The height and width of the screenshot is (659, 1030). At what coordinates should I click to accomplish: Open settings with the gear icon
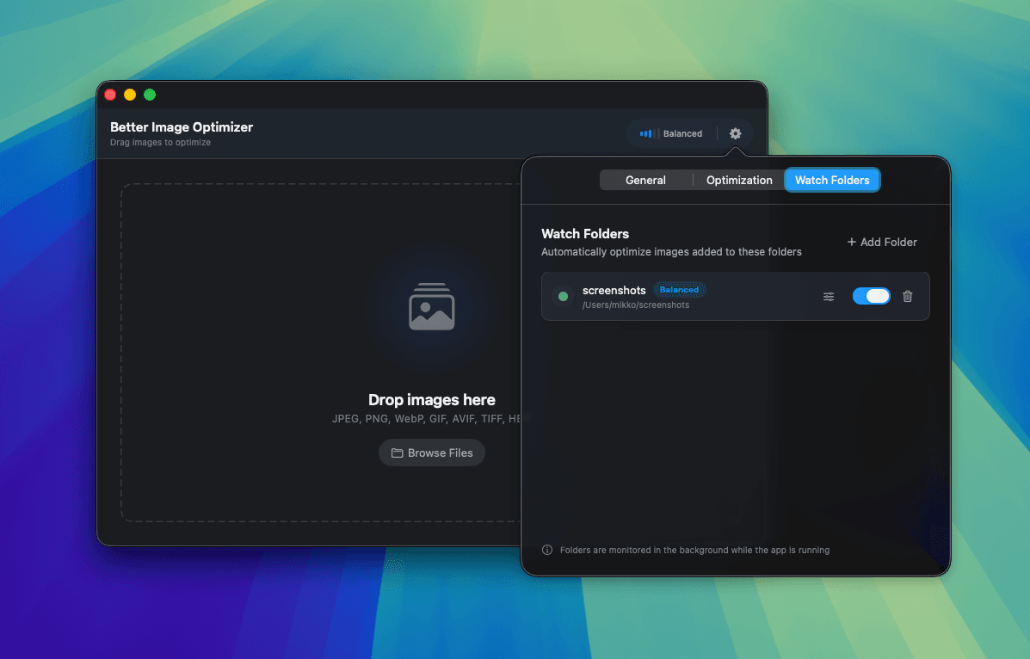point(735,133)
